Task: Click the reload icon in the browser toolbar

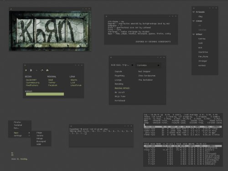Action: [42, 70]
